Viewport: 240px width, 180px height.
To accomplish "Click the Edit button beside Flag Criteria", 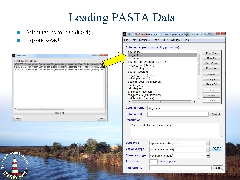I will pyautogui.click(x=218, y=168).
